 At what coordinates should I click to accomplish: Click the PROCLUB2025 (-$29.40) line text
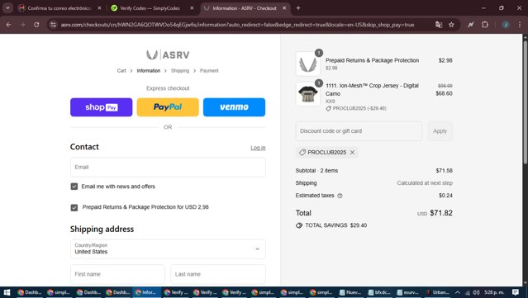click(x=359, y=108)
